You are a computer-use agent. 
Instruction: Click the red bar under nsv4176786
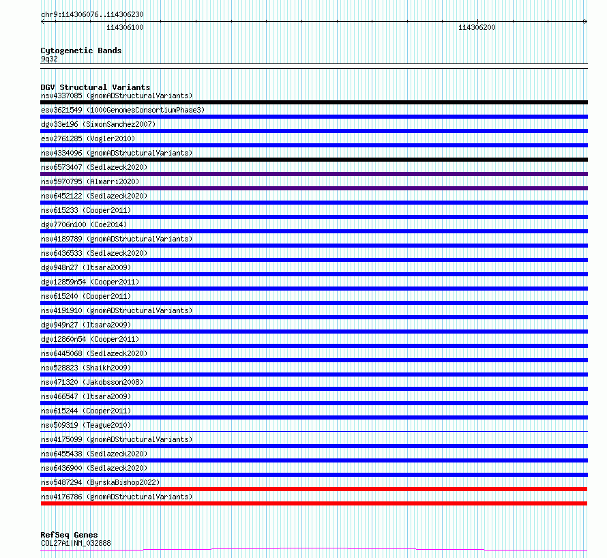pyautogui.click(x=314, y=503)
